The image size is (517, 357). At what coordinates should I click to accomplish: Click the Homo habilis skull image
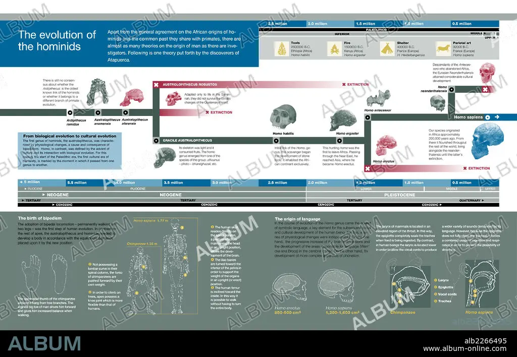(283, 117)
